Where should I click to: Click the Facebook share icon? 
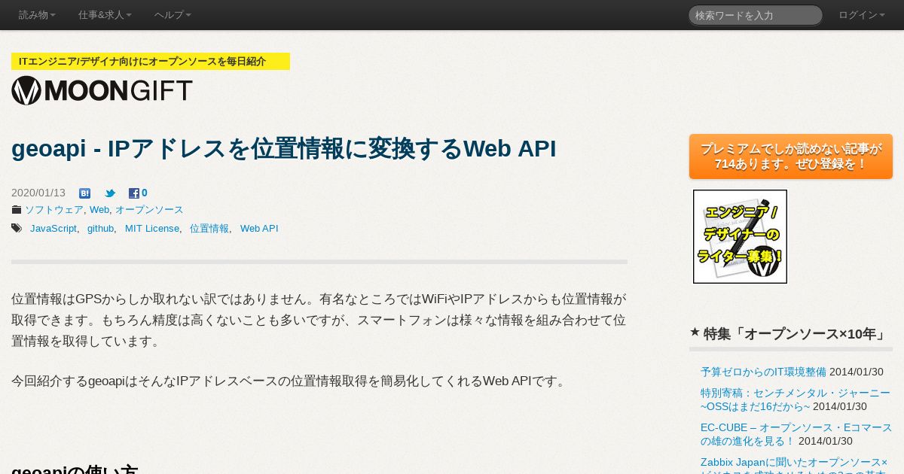click(134, 193)
